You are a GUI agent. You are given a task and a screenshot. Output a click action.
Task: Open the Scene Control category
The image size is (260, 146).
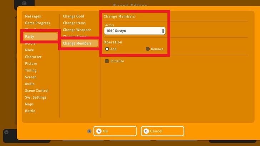point(37,91)
